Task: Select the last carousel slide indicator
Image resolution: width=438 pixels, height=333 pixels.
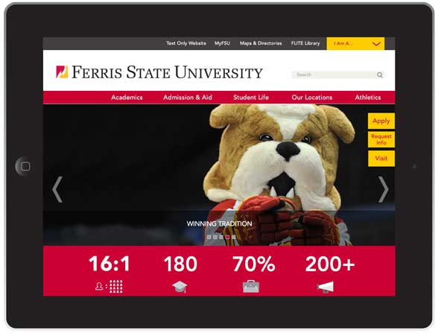Action: point(234,237)
